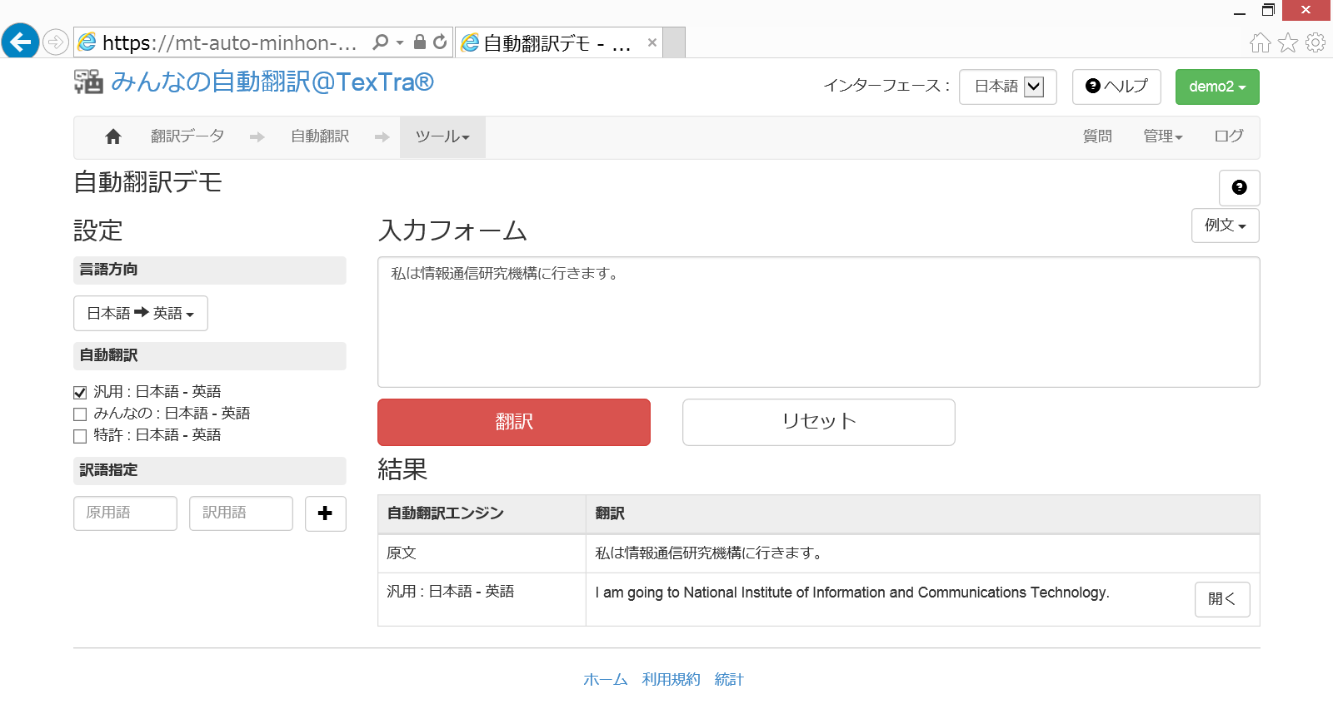
Task: Click the 自動翻訳エンジン column header
Action: tap(446, 513)
